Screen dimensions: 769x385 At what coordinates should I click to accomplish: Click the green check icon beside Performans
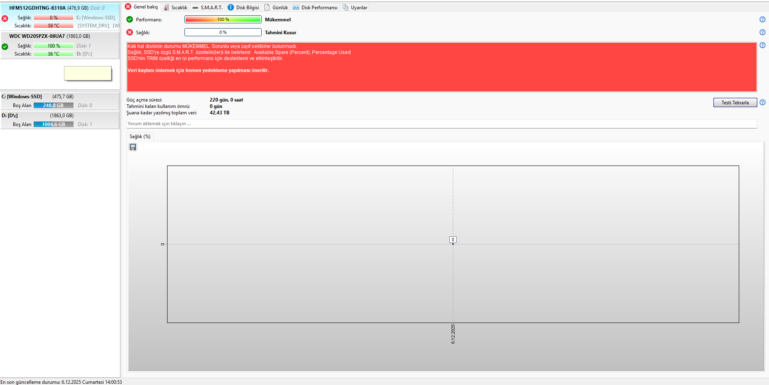pyautogui.click(x=130, y=19)
